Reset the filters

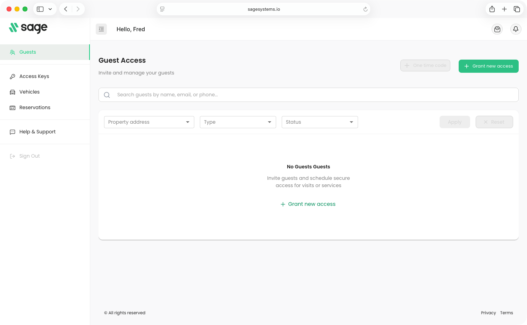pos(494,122)
